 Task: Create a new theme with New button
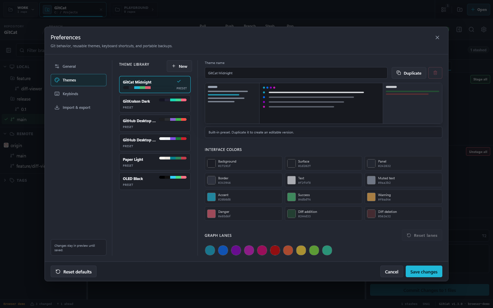click(x=179, y=66)
